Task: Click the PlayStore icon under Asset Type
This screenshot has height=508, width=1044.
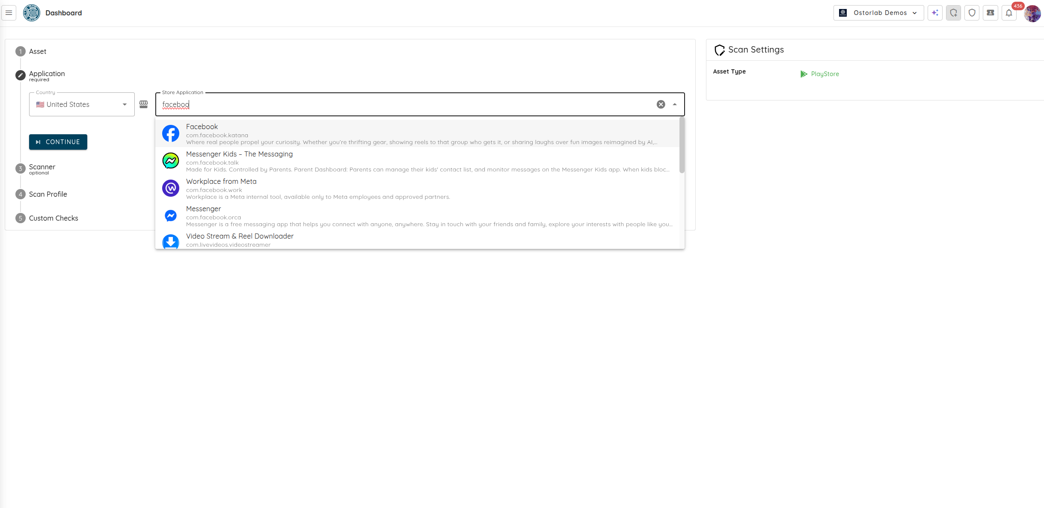Action: (804, 74)
